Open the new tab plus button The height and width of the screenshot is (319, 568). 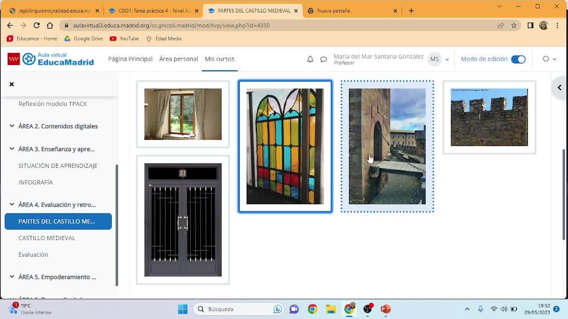[411, 11]
